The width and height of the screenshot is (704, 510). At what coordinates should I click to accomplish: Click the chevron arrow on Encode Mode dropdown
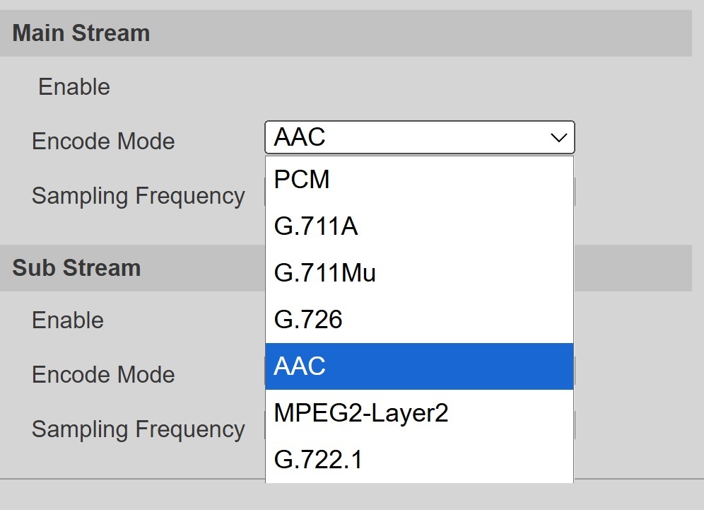tap(558, 138)
